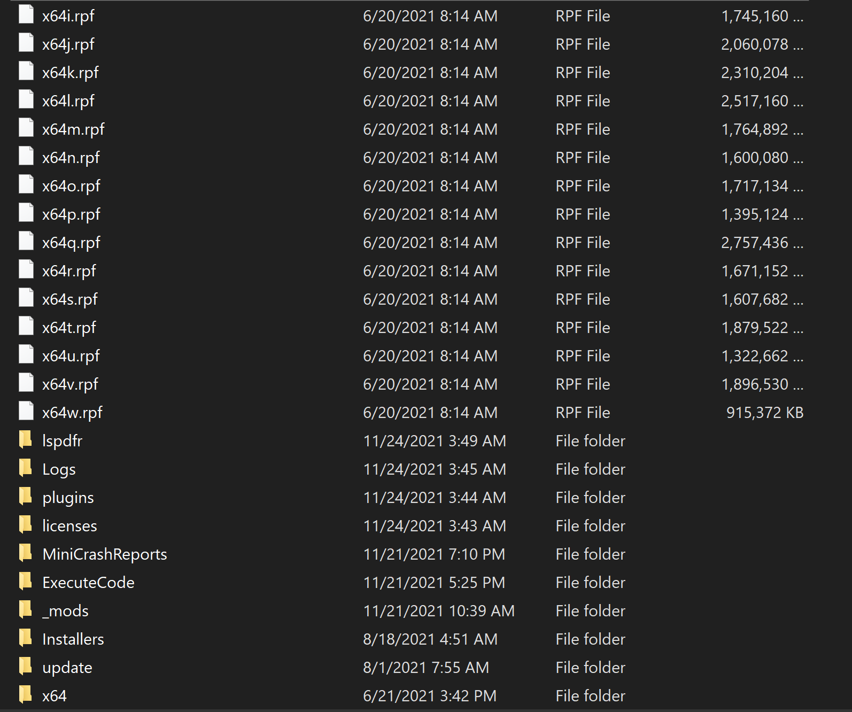The image size is (852, 712).
Task: Click the lspdfr folder icon
Action: click(26, 440)
